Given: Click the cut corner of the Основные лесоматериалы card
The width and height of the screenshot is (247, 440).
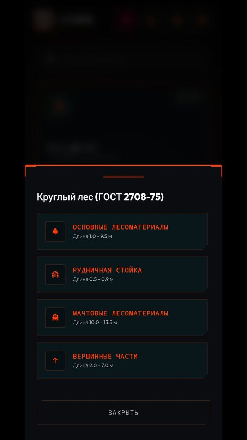Looking at the screenshot, I should (x=205, y=247).
